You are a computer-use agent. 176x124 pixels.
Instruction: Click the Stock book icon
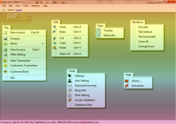(x=5, y=44)
